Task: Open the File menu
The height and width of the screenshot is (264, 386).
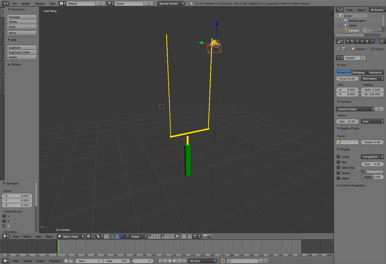Action: coord(14,3)
